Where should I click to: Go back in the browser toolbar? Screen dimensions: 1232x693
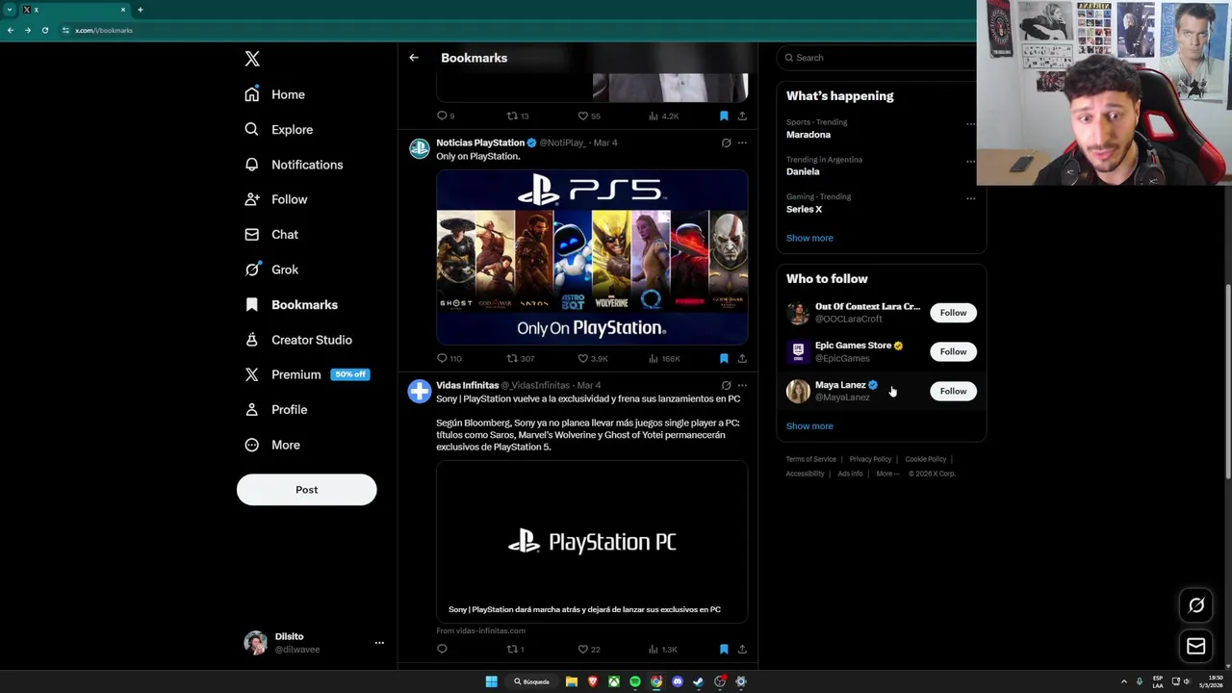click(10, 30)
